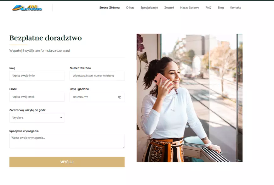The height and width of the screenshot is (185, 274).
Task: Focus the Specjalne wymagania textarea
Action: coord(67,141)
